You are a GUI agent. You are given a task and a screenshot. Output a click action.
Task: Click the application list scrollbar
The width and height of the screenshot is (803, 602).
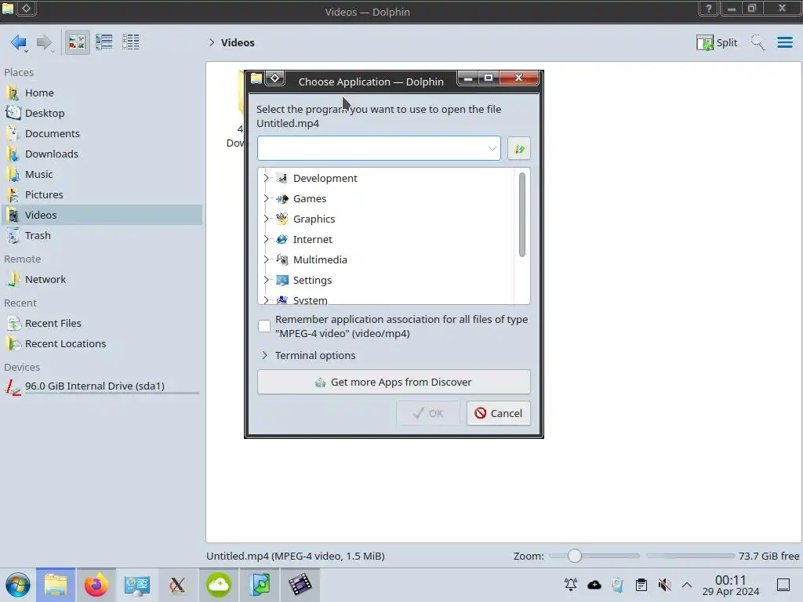click(521, 215)
